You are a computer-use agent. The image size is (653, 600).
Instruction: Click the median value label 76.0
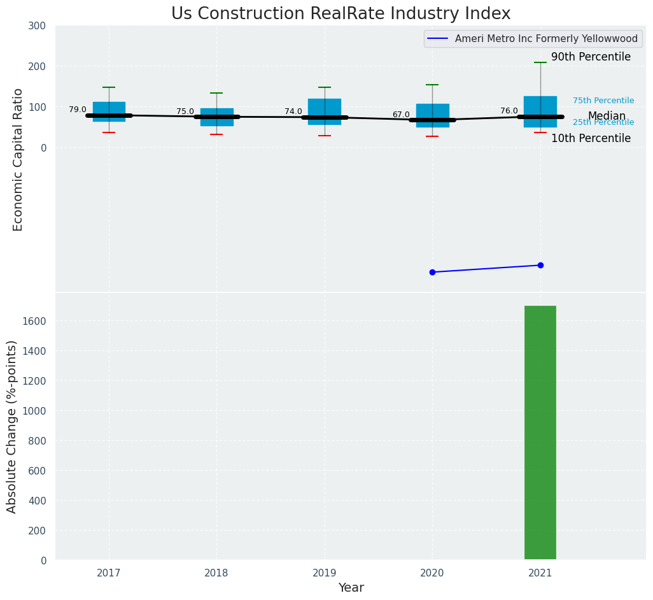point(509,111)
